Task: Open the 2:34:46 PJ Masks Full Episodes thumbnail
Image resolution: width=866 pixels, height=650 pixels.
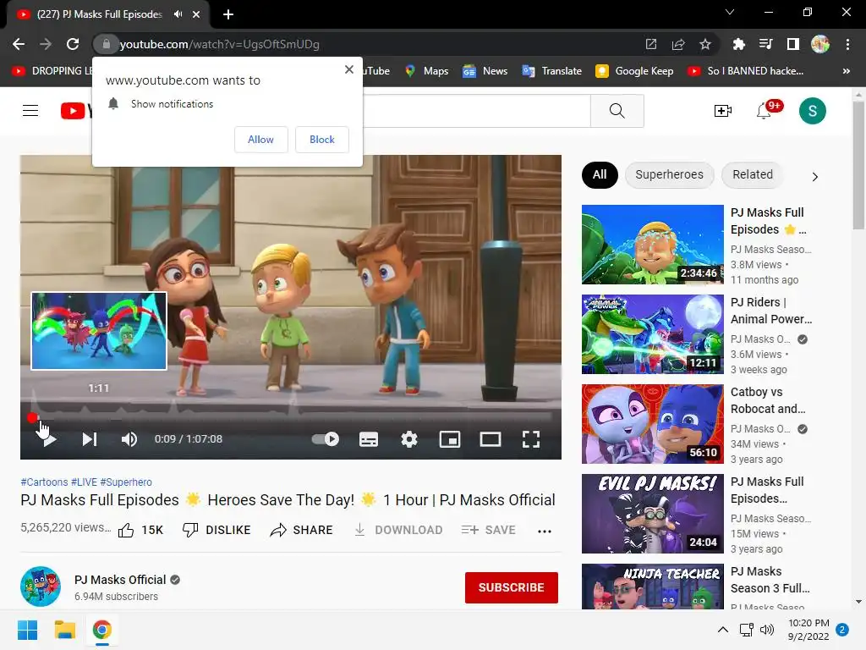Action: pos(652,245)
